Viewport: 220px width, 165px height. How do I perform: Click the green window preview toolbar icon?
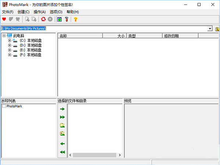click(59, 19)
